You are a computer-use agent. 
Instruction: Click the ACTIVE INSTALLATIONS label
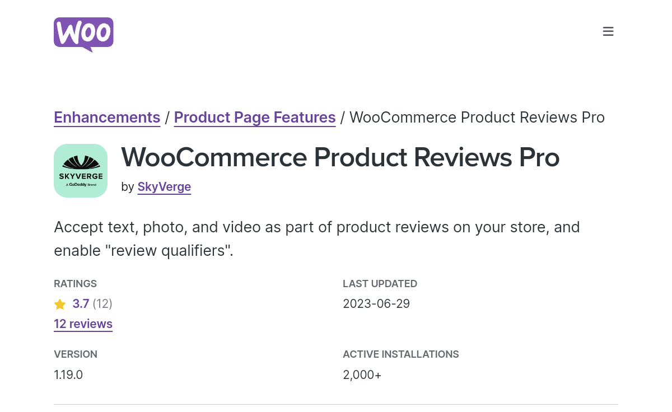click(x=401, y=354)
